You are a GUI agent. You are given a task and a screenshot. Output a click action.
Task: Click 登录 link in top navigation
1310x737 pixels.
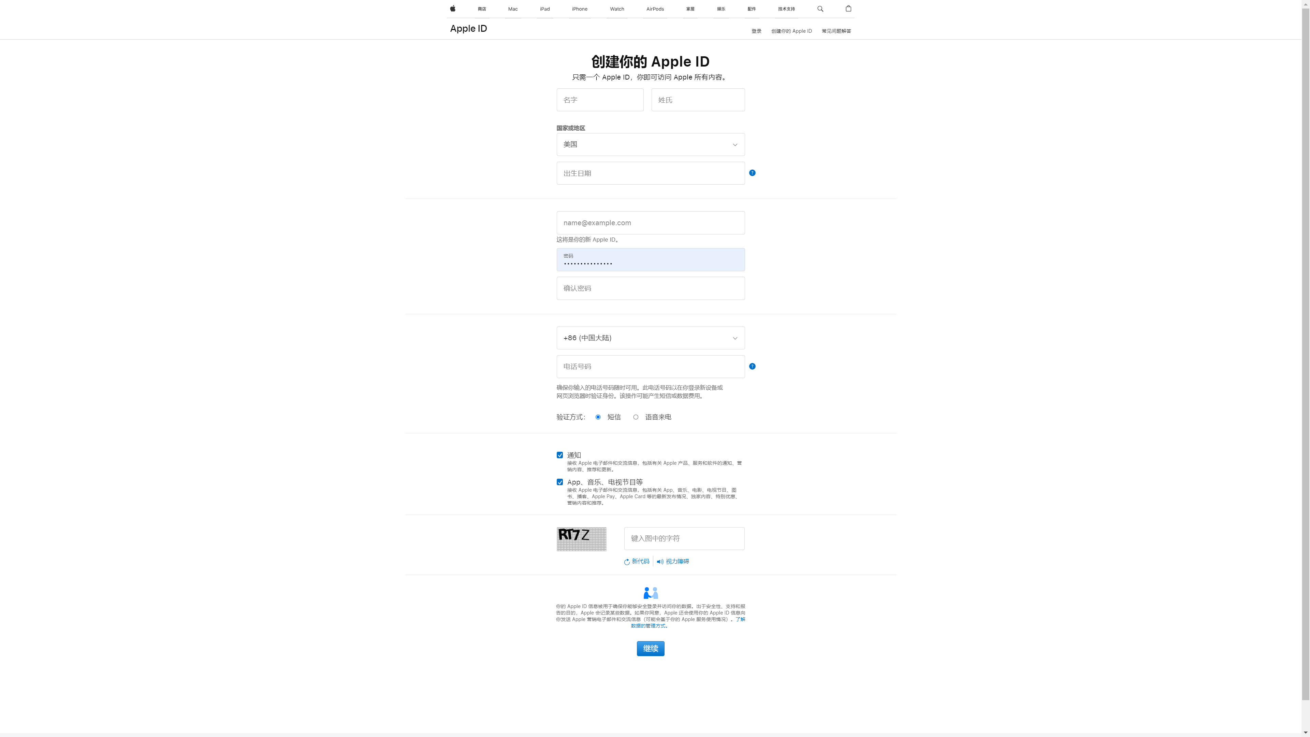[x=756, y=31]
